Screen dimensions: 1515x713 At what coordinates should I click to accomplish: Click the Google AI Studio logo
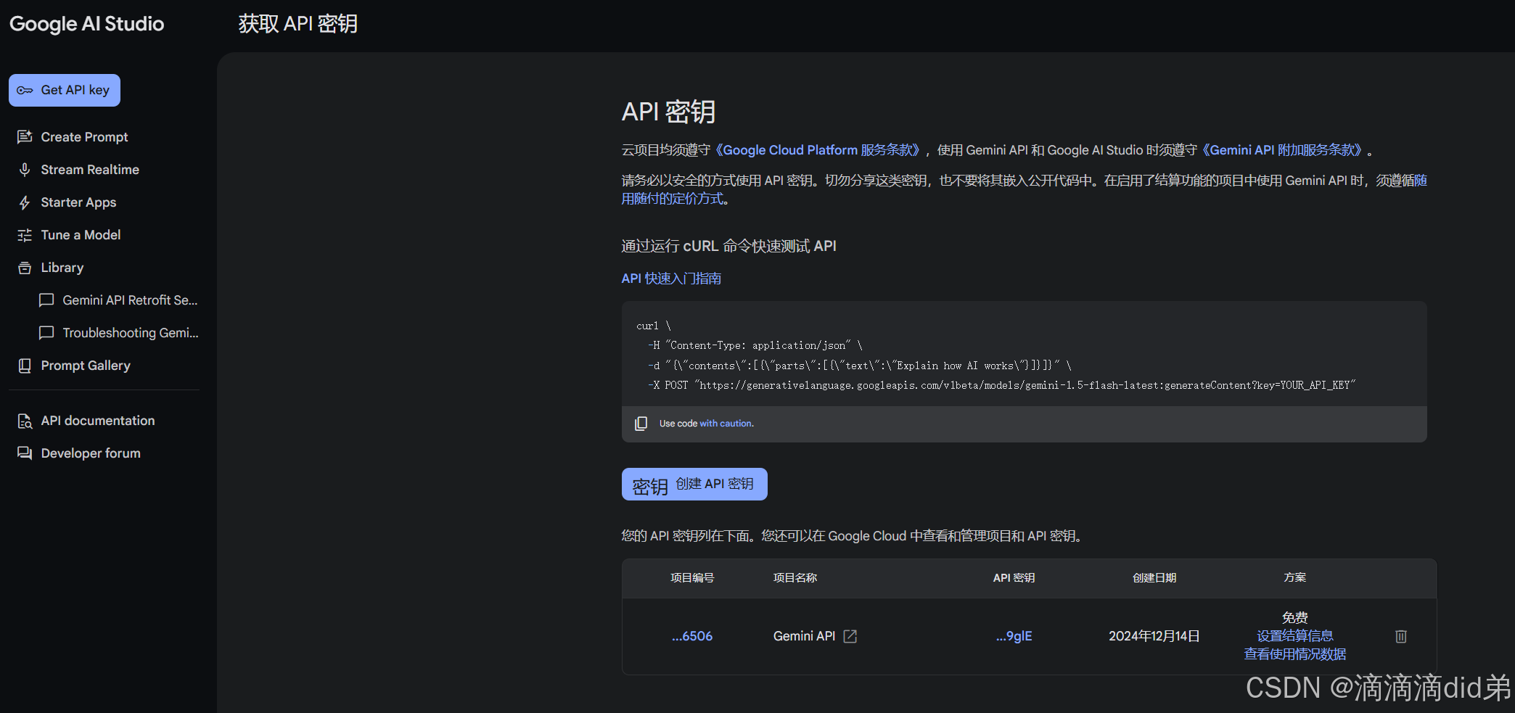86,24
